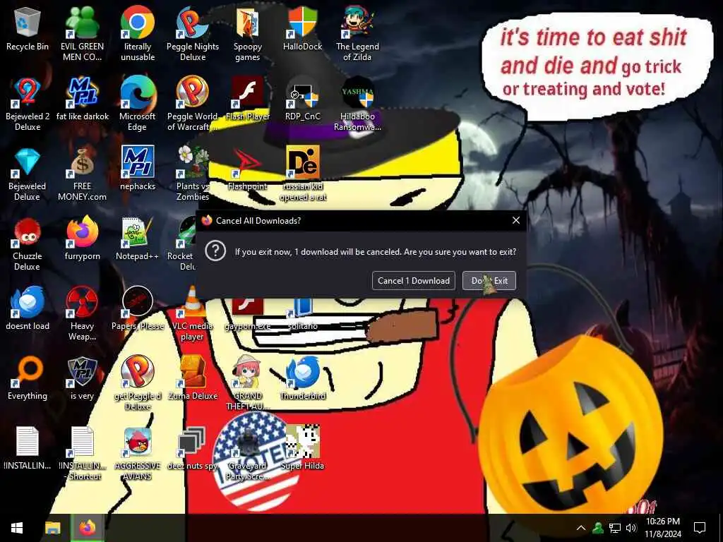The width and height of the screenshot is (723, 542).
Task: Open the !INSTALLIN... - Shortcut file
Action: point(83,454)
